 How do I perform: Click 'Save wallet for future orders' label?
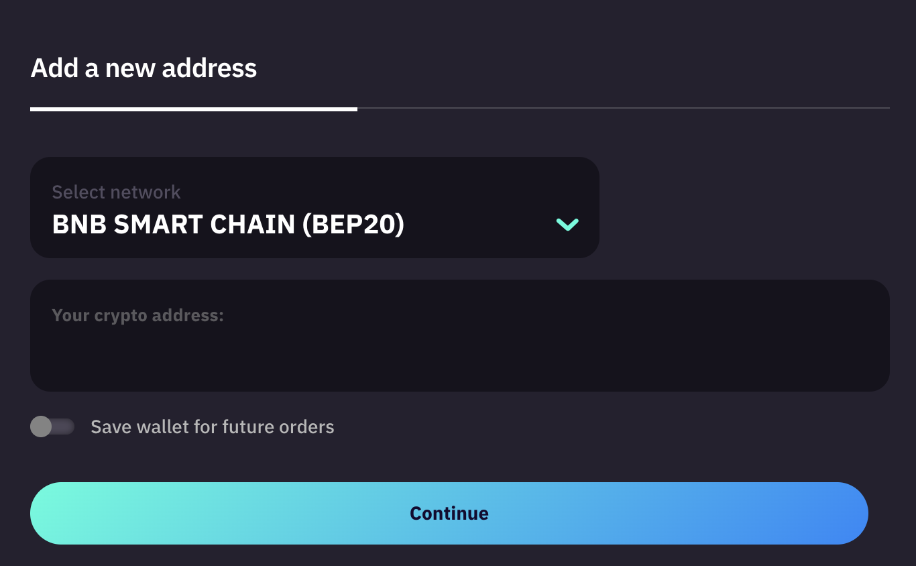[212, 427]
